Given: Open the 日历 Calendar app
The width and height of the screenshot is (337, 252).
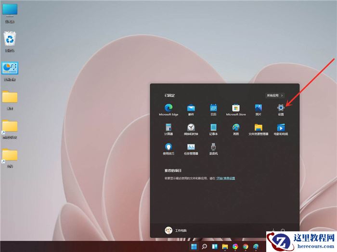Looking at the screenshot, I should [x=213, y=109].
